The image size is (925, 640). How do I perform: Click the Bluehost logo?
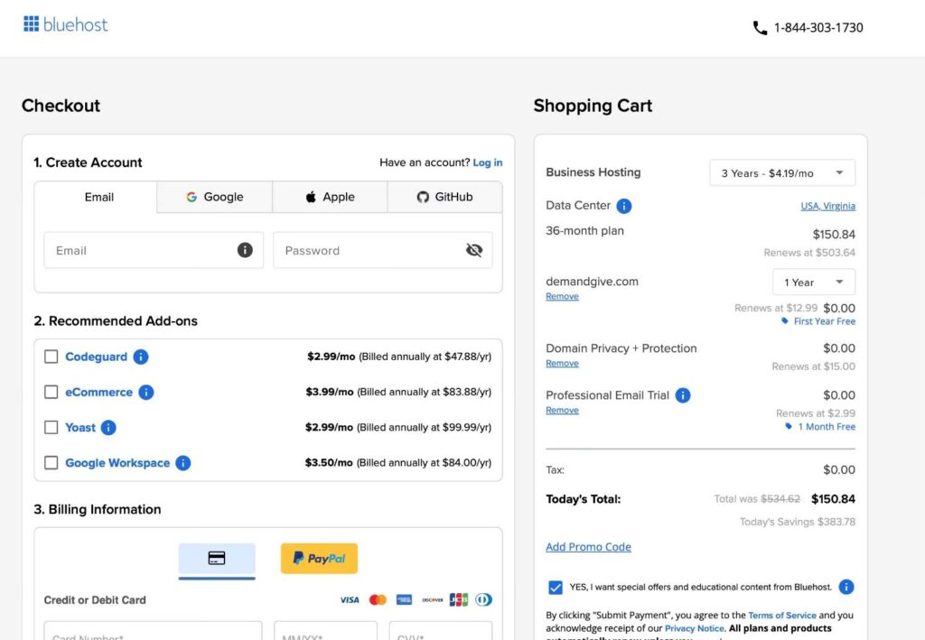tap(65, 24)
